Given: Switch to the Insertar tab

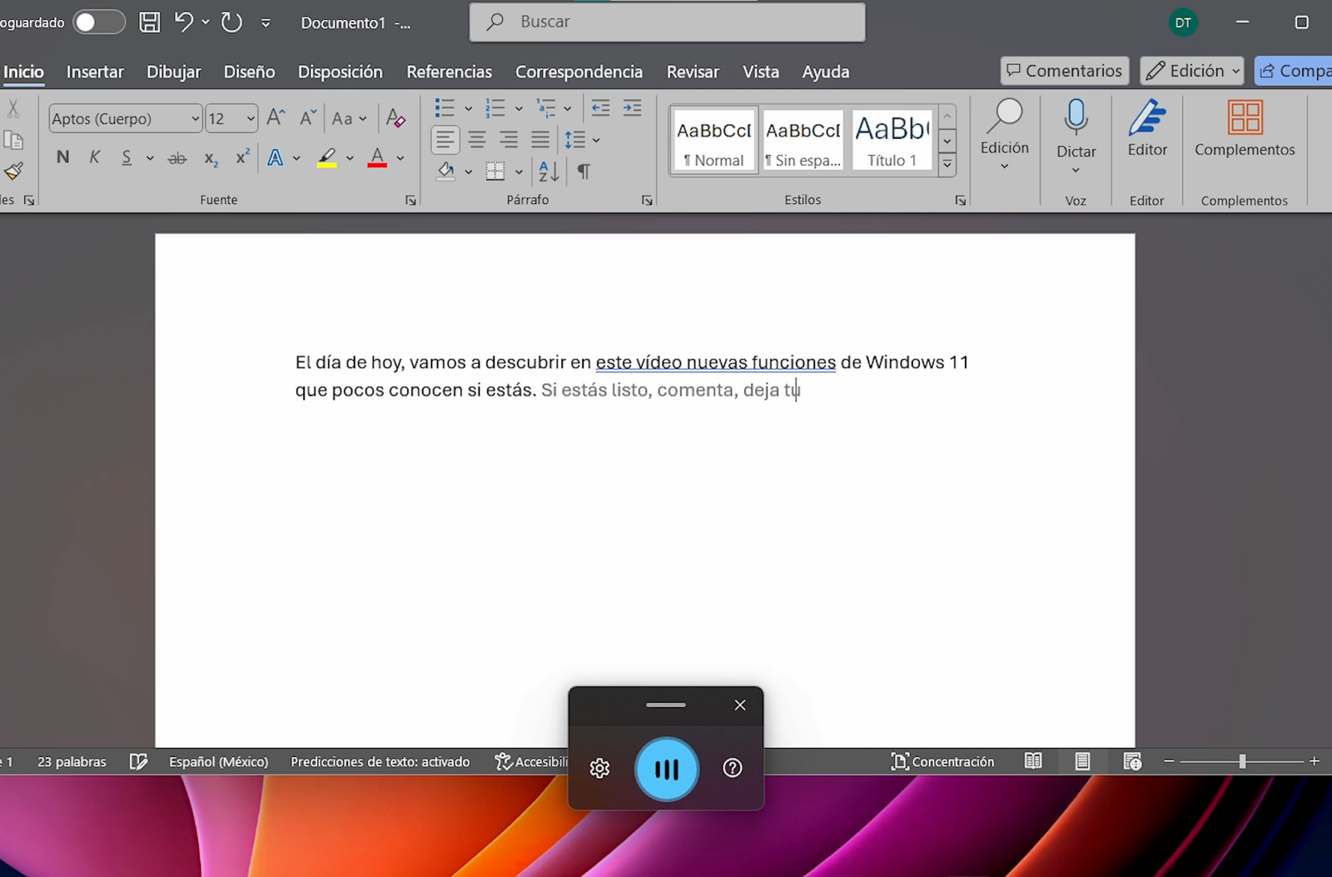Looking at the screenshot, I should (95, 71).
